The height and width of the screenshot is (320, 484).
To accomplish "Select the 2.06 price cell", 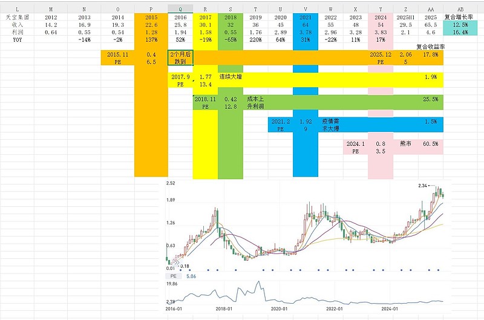I will (405, 54).
